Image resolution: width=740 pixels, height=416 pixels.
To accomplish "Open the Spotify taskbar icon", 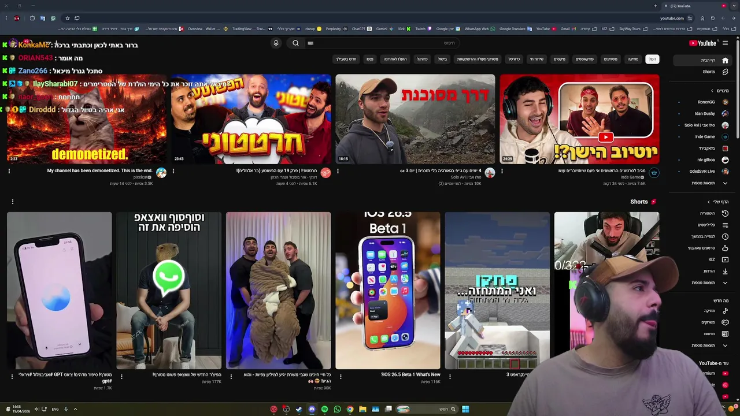I will pos(324,409).
